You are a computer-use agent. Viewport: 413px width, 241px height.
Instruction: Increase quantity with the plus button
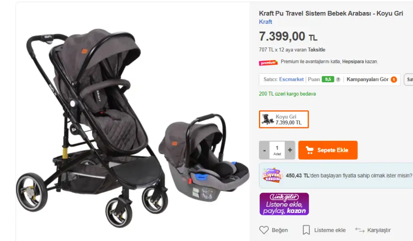click(x=290, y=150)
